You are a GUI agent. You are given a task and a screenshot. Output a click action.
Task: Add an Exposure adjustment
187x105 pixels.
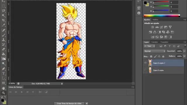coord(166,27)
